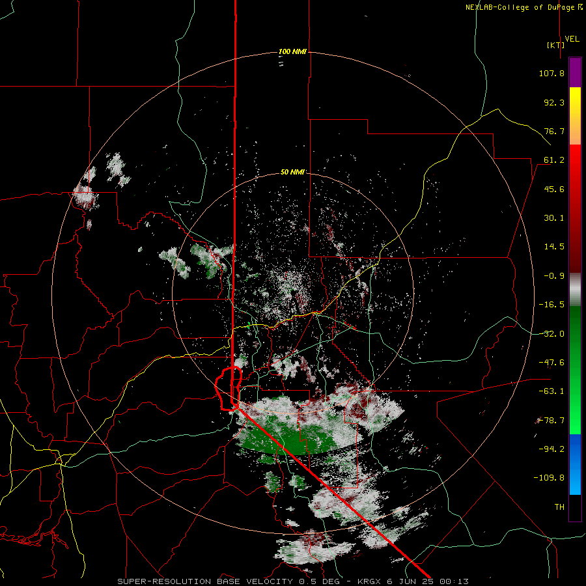Click the -0.9 legend value
This screenshot has width=586, height=586.
[554, 276]
